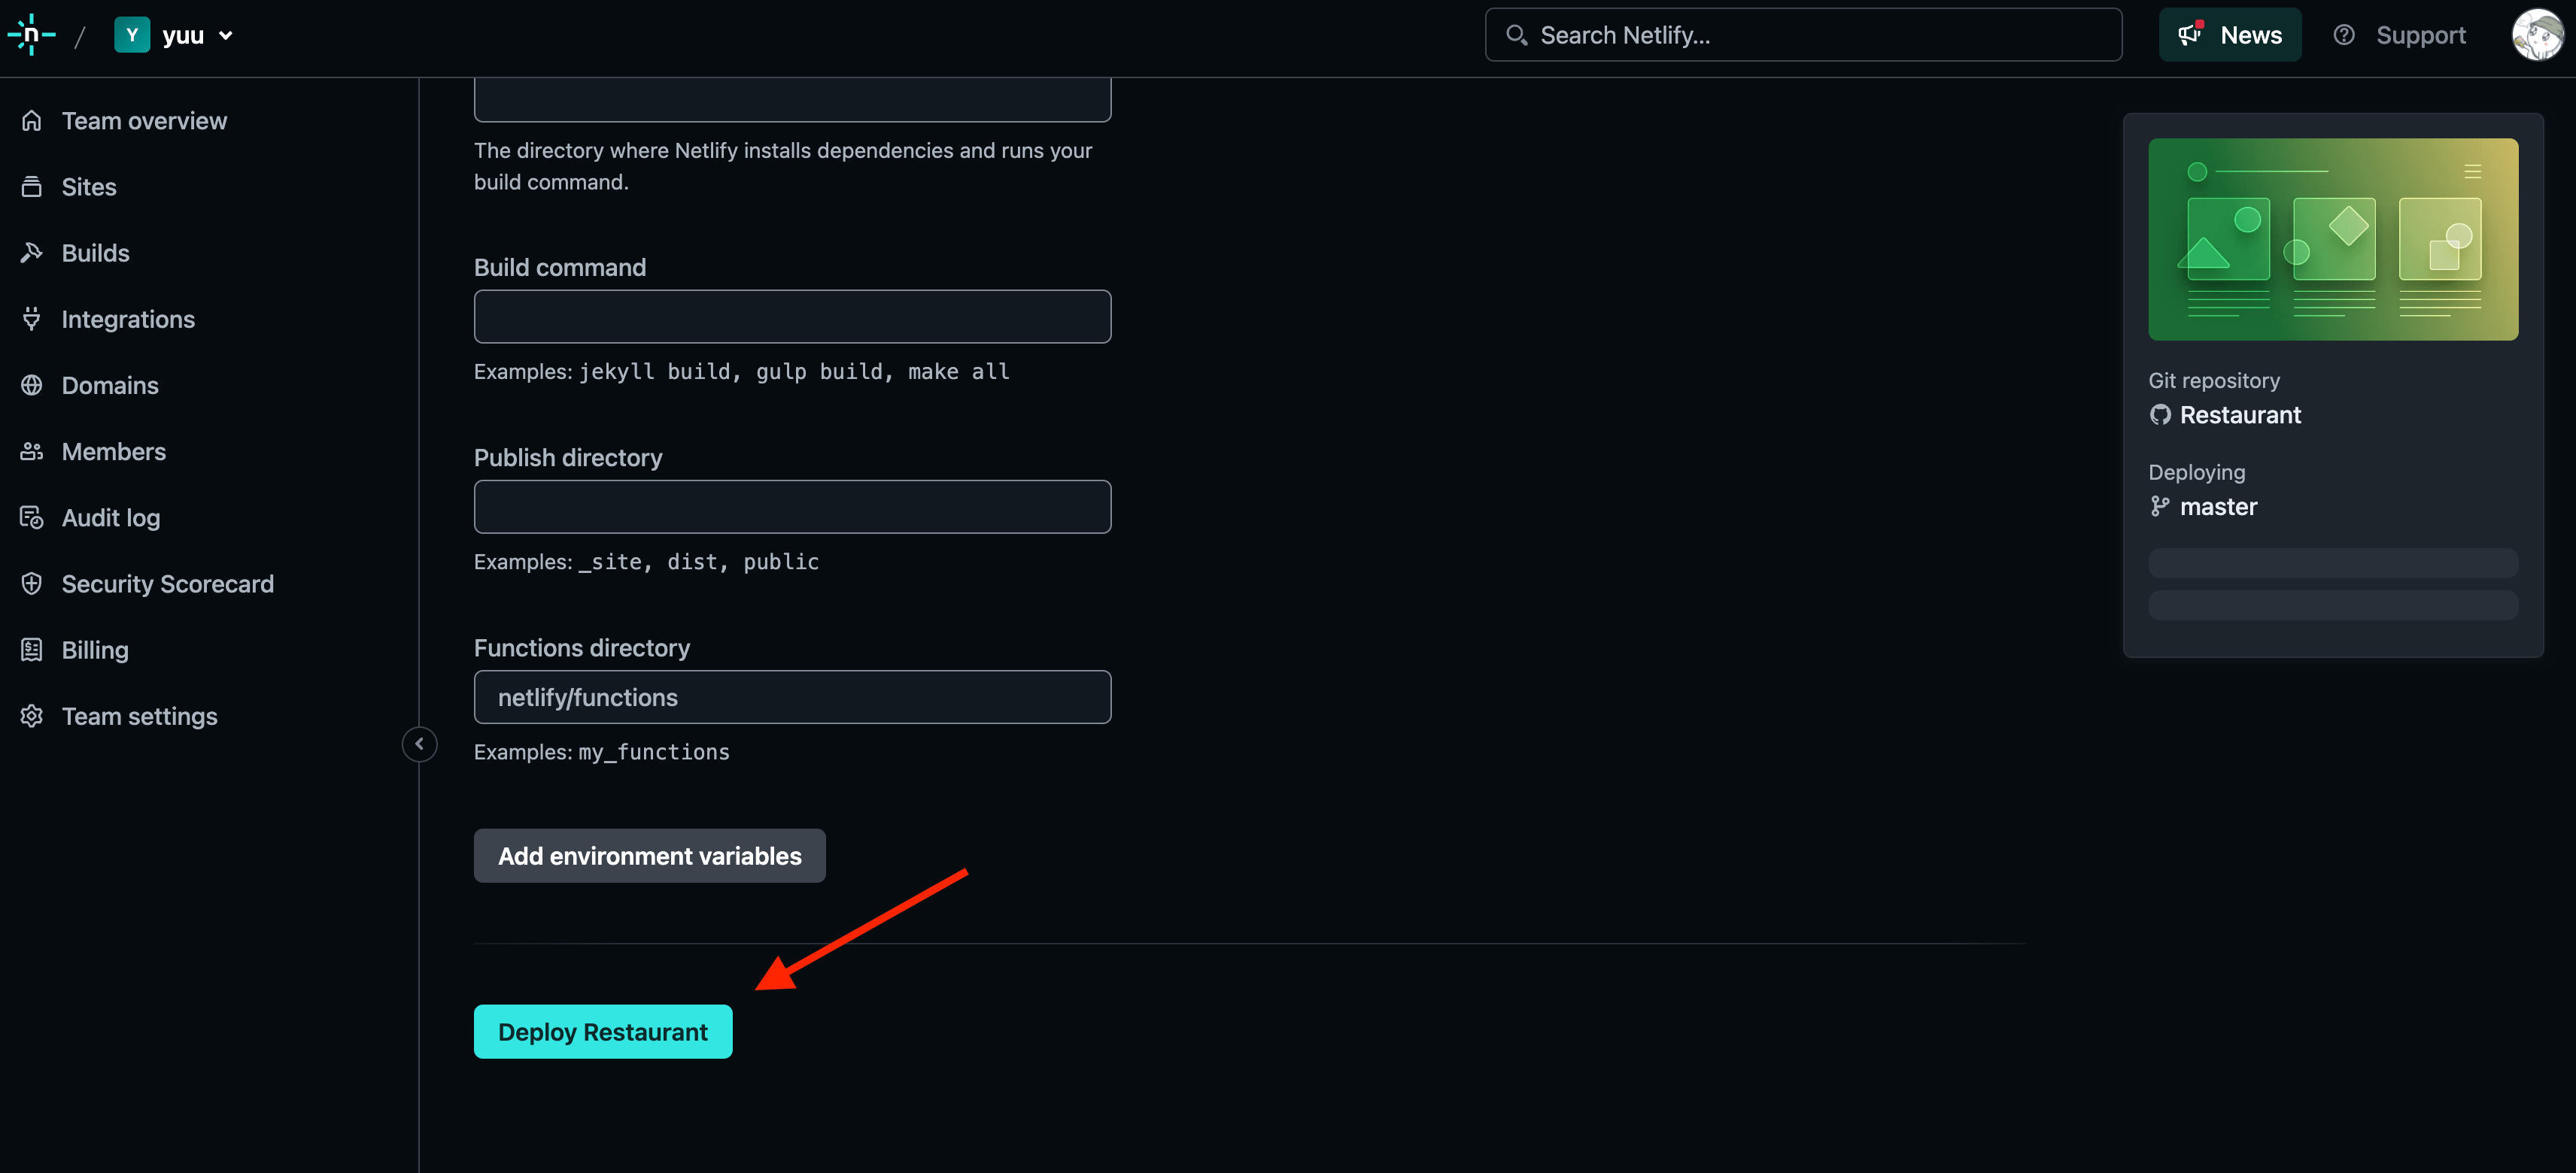The height and width of the screenshot is (1173, 2576).
Task: Open the Support link
Action: tap(2399, 35)
